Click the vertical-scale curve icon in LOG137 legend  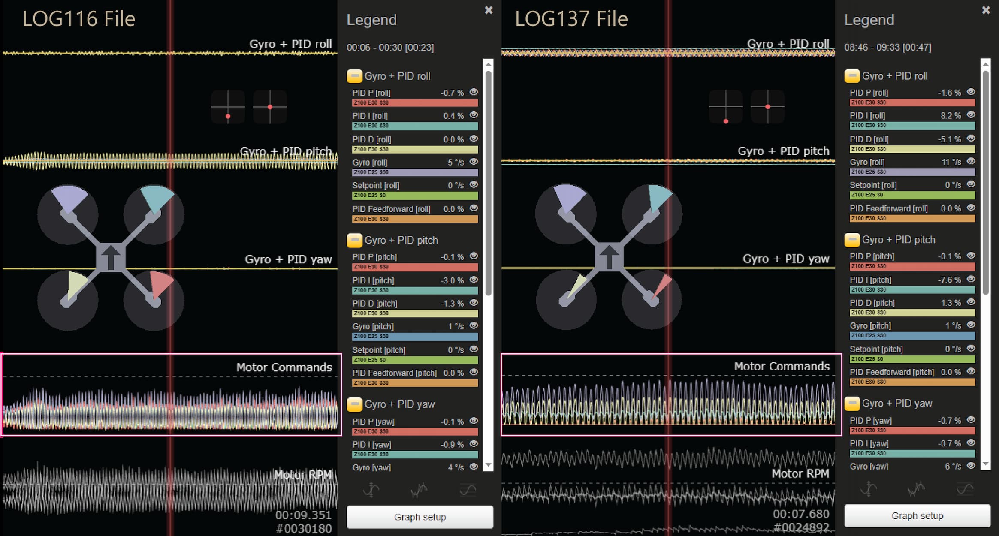coord(869,488)
